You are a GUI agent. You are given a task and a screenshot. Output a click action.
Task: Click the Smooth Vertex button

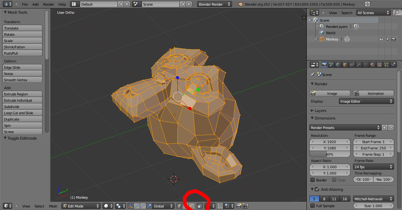point(22,80)
